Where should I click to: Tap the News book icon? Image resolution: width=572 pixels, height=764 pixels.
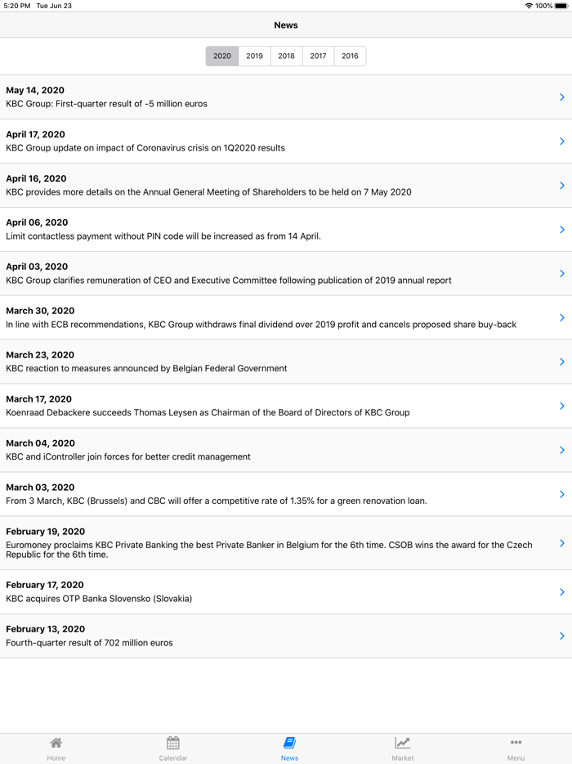289,743
